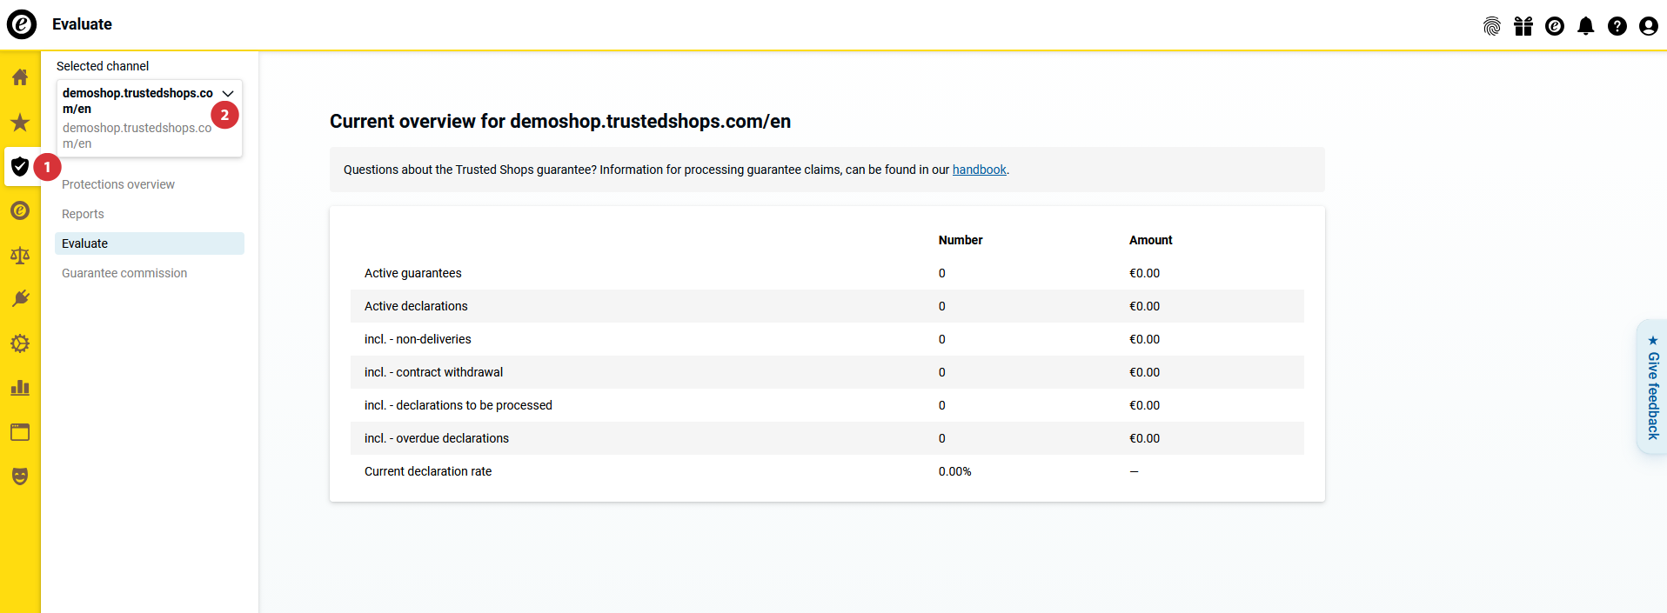Click the Evaluate title in header
Image resolution: width=1667 pixels, height=613 pixels.
pyautogui.click(x=82, y=24)
